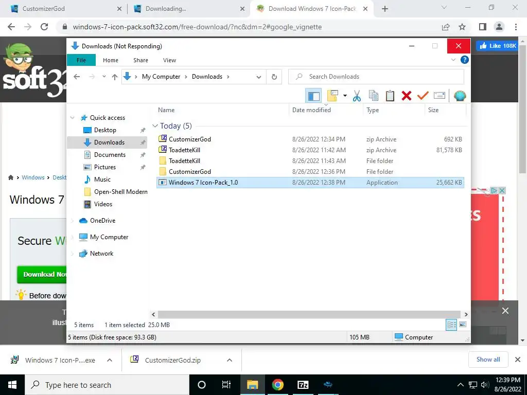
Task: Select My Computer in the navigation pane
Action: point(109,237)
